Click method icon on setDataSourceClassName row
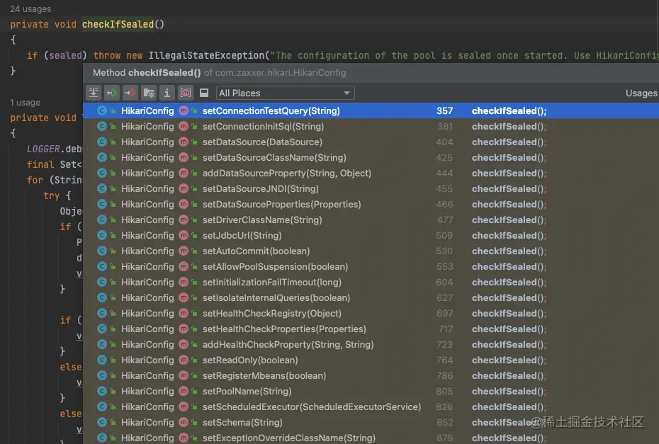This screenshot has height=444, width=659. click(x=184, y=157)
